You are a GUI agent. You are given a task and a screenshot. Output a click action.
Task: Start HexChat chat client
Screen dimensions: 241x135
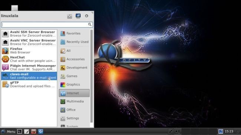point(29,59)
